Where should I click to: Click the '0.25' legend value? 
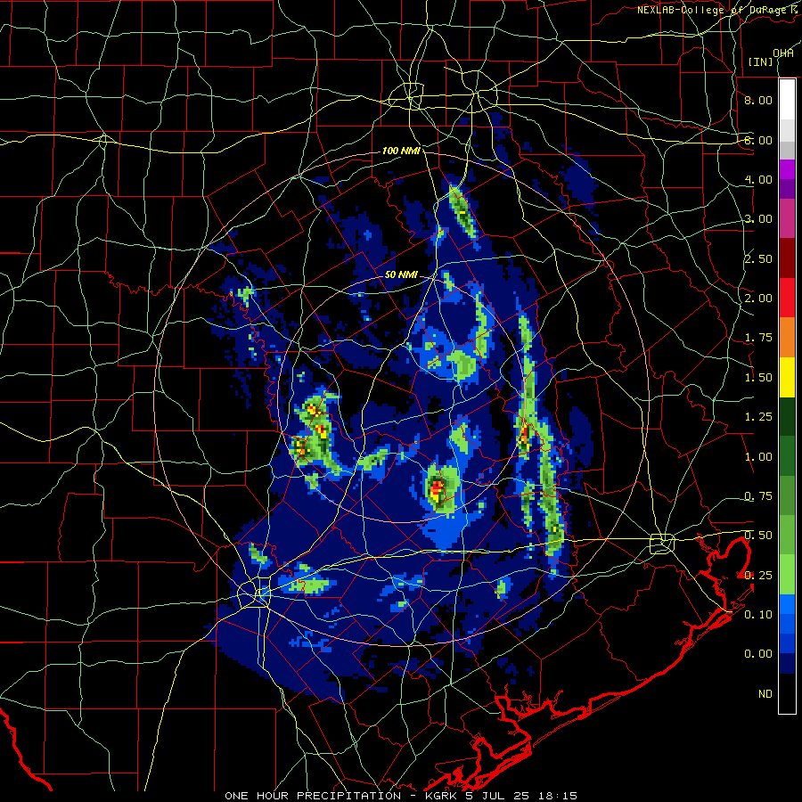[758, 576]
